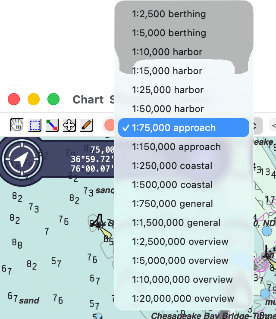This screenshot has height=319, width=276.
Task: Choose 1:750,000 general scale
Action: (x=184, y=203)
